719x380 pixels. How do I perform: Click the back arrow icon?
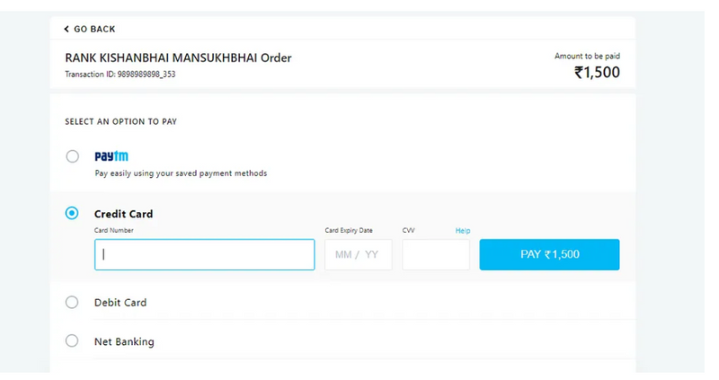click(x=67, y=30)
